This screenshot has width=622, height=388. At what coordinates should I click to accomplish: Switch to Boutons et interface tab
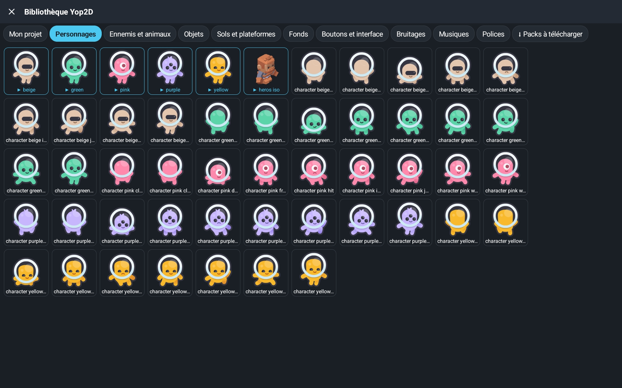(352, 34)
